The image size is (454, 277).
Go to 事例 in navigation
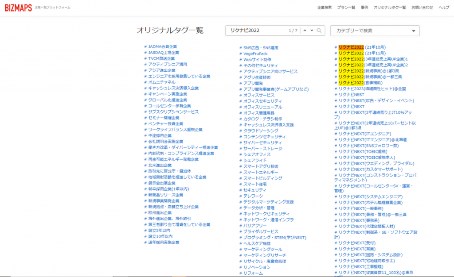(364, 8)
